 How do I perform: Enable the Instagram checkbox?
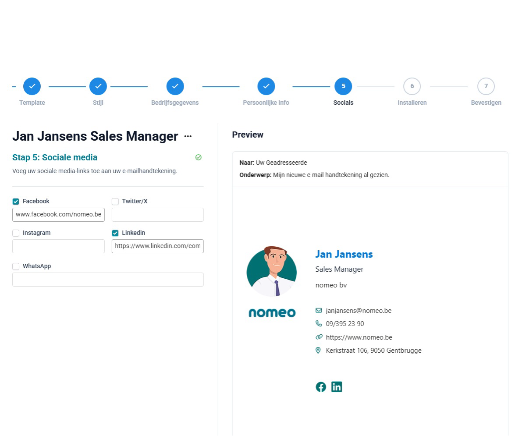(16, 233)
